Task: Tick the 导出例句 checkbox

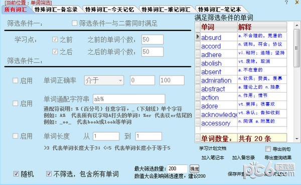Action: 268,149
